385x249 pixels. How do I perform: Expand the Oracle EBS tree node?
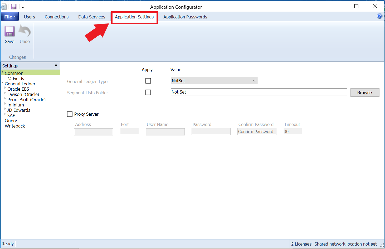click(5, 89)
